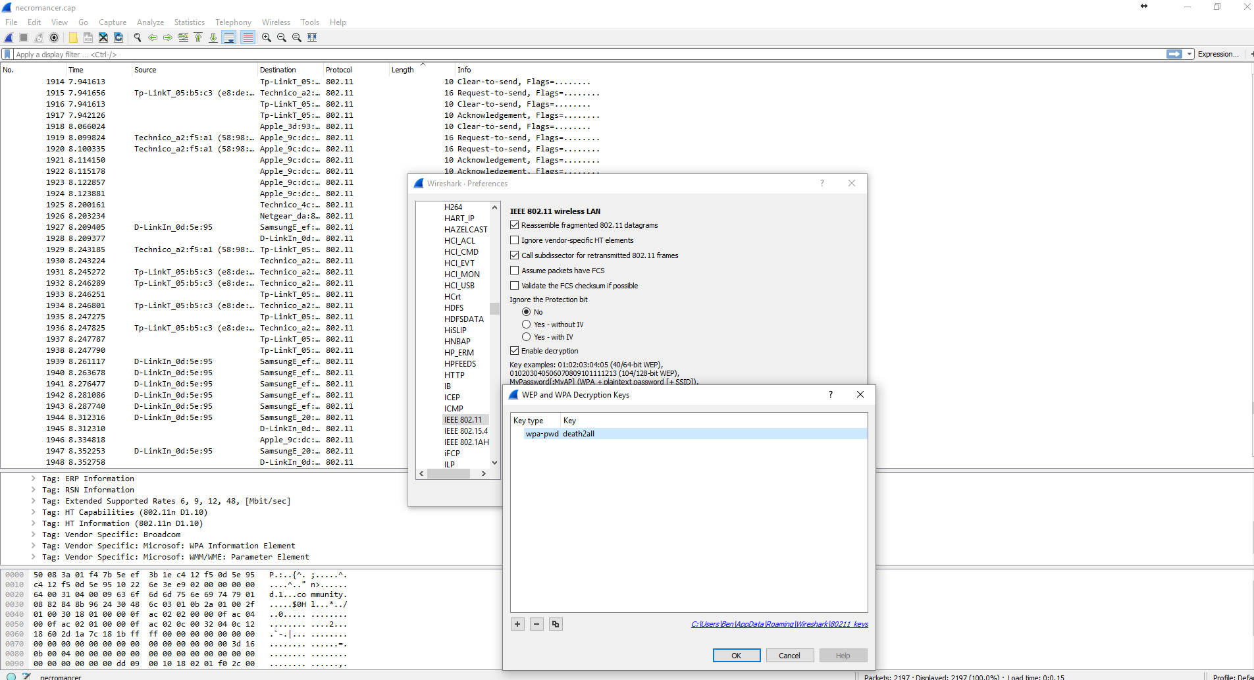Click OK in decryption keys dialog
The image size is (1254, 680).
[x=736, y=656]
